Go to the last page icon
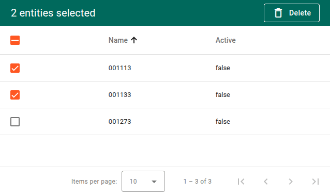 coord(316,182)
